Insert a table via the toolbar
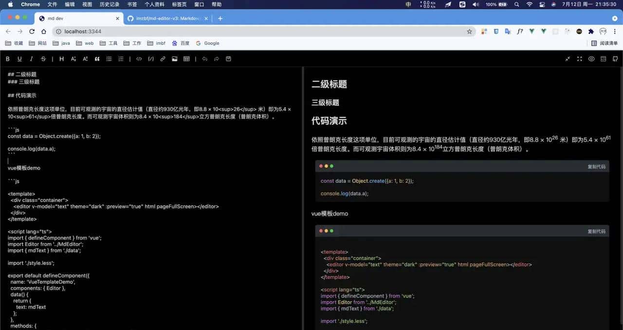 187,59
